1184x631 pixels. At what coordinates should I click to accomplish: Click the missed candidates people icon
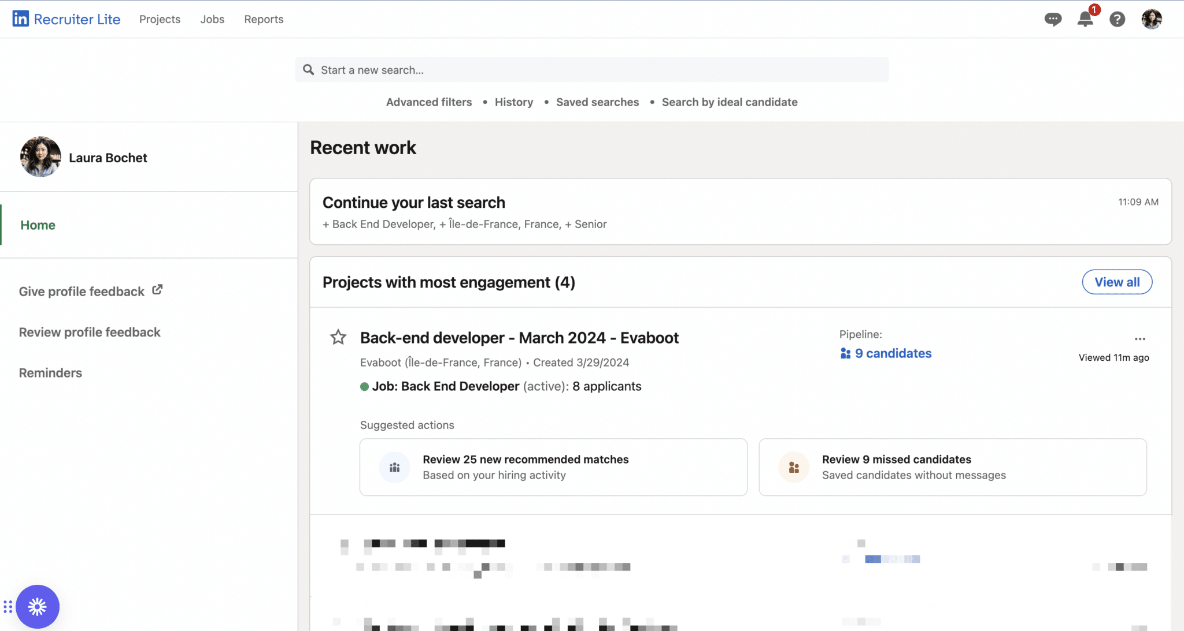click(x=793, y=467)
